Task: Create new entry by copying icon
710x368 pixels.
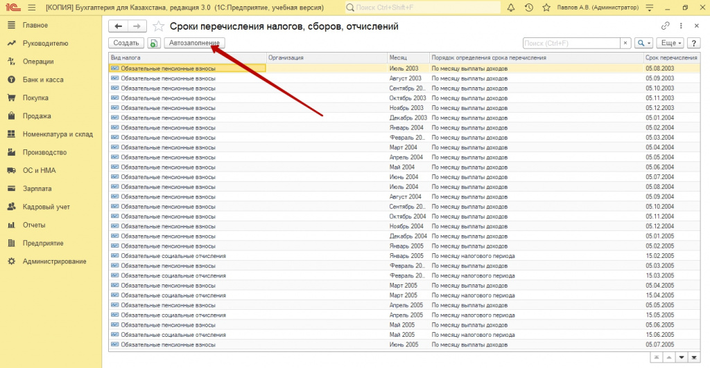Action: pos(154,43)
